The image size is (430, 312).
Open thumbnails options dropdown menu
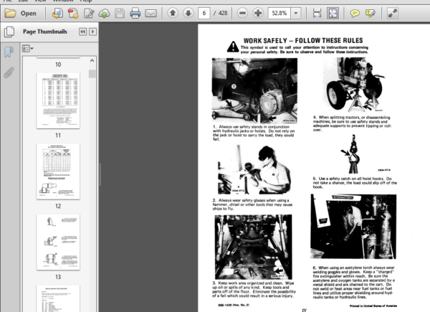coord(28,49)
